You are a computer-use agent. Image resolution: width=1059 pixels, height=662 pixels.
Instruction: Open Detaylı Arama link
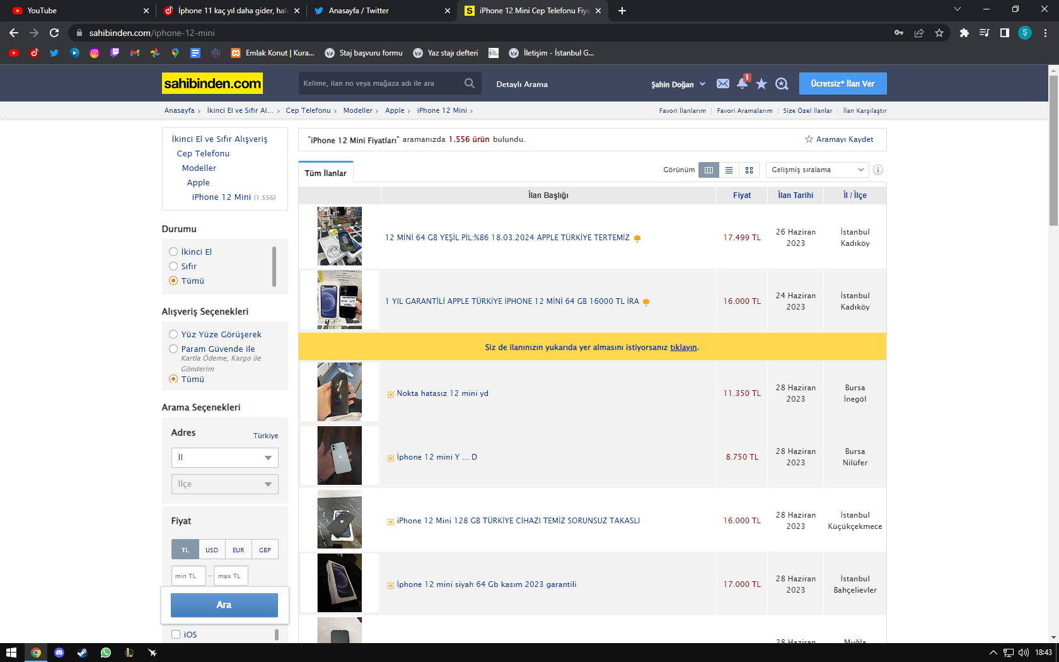pyautogui.click(x=522, y=84)
